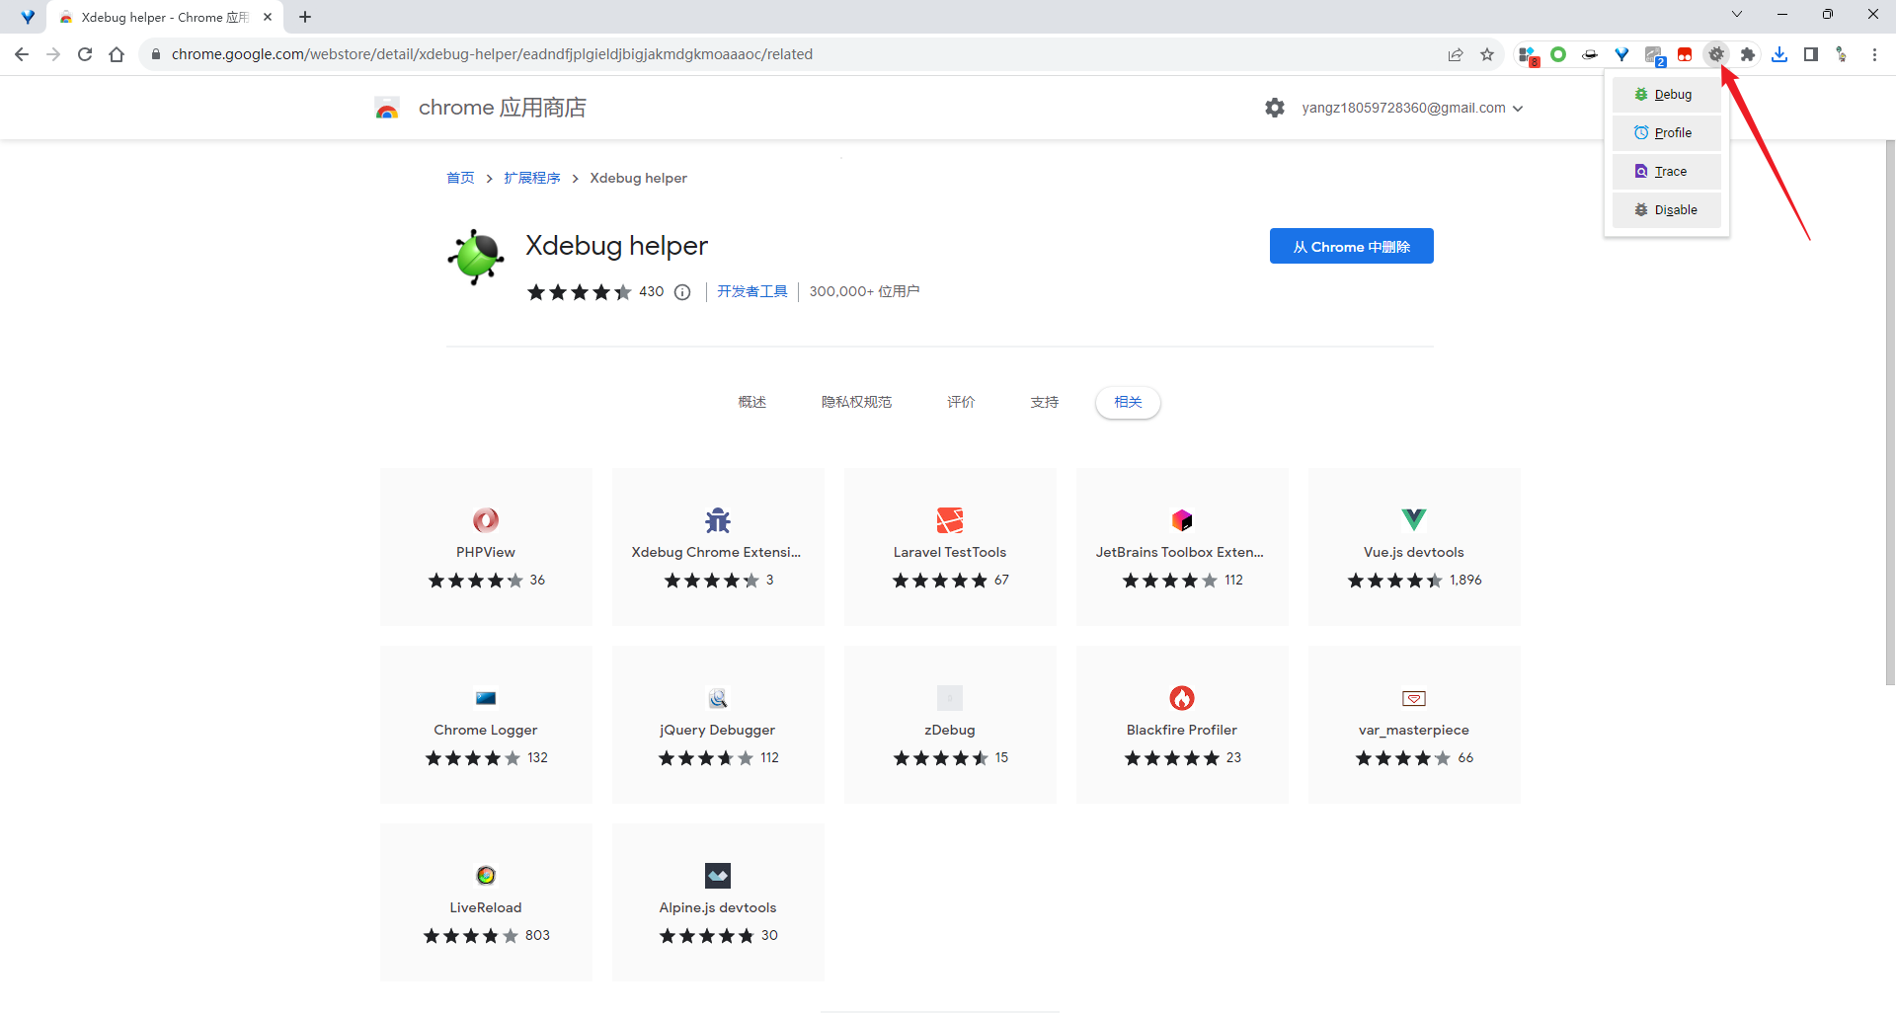Click the Vue.js devtools icon

coord(1414,519)
